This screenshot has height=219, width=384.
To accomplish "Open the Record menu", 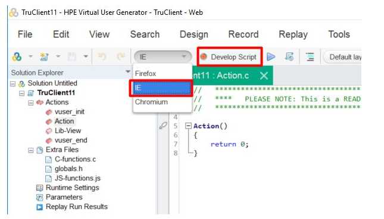I will pos(243,34).
